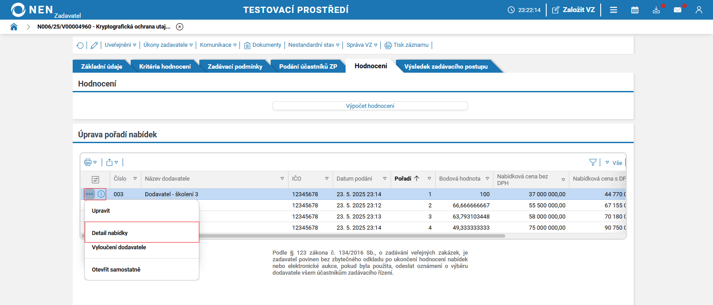Open the hamburger menu icon
The image size is (713, 305).
point(614,10)
